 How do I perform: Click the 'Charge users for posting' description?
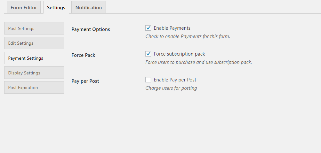[x=171, y=88]
